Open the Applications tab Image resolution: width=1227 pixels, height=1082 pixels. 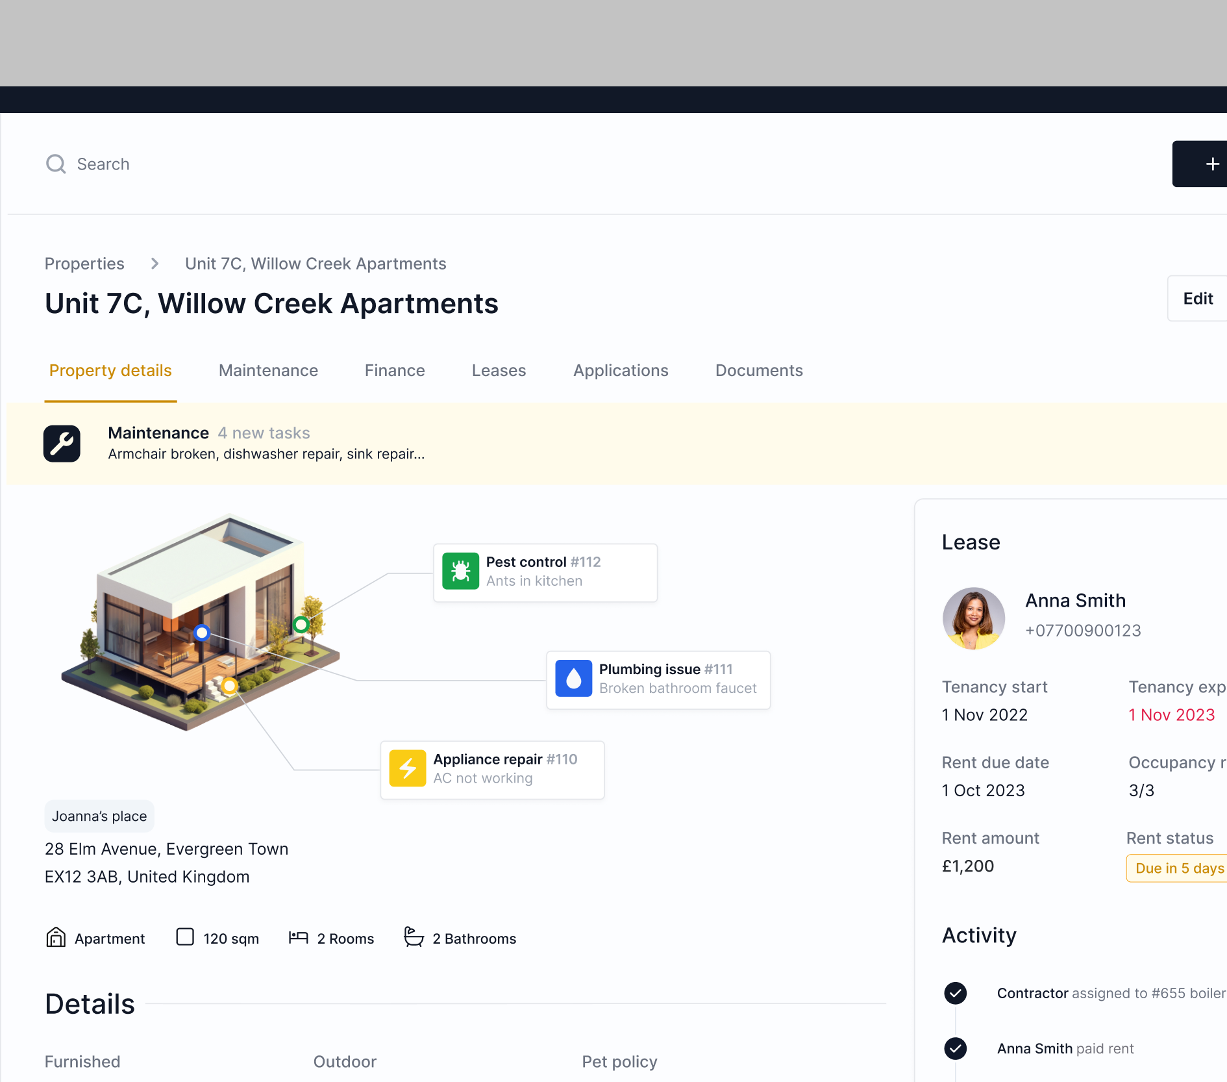(621, 370)
